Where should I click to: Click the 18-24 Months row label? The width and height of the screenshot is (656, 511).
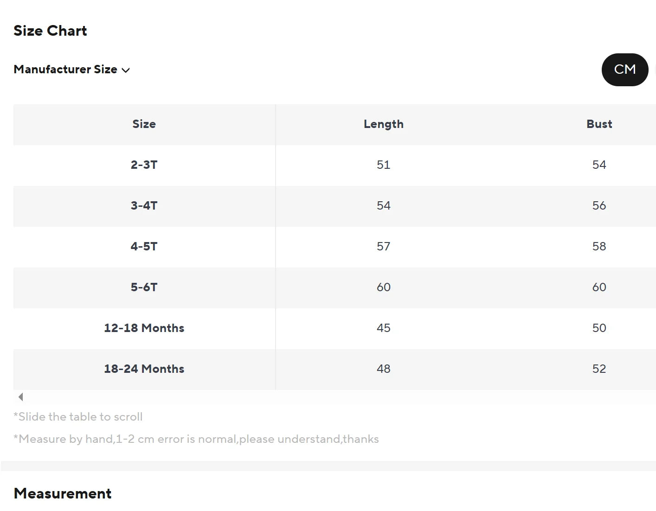point(144,369)
